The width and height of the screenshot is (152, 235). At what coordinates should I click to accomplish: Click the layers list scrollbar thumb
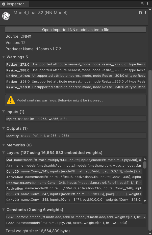tap(145, 165)
